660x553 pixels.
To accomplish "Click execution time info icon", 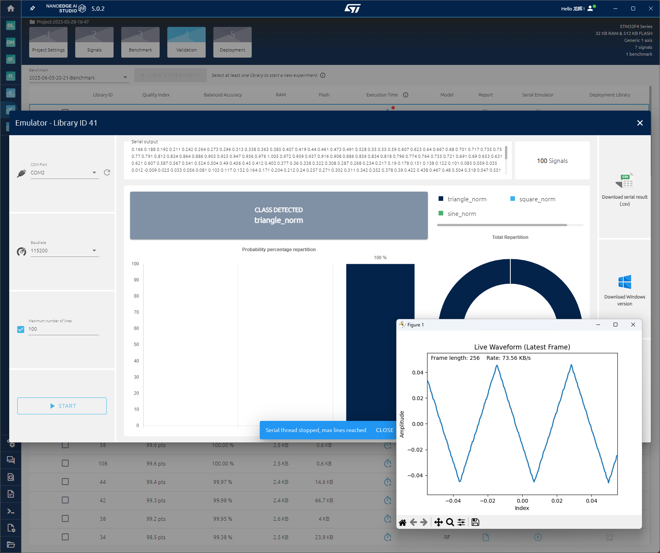I will (406, 95).
